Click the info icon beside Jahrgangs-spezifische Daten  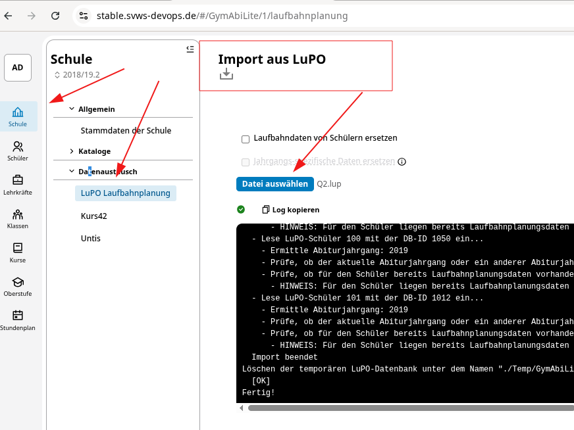point(402,162)
